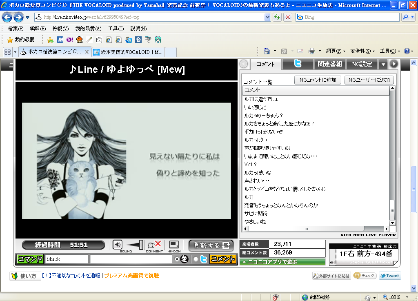Click the Print icon in command bar

coord(311,51)
